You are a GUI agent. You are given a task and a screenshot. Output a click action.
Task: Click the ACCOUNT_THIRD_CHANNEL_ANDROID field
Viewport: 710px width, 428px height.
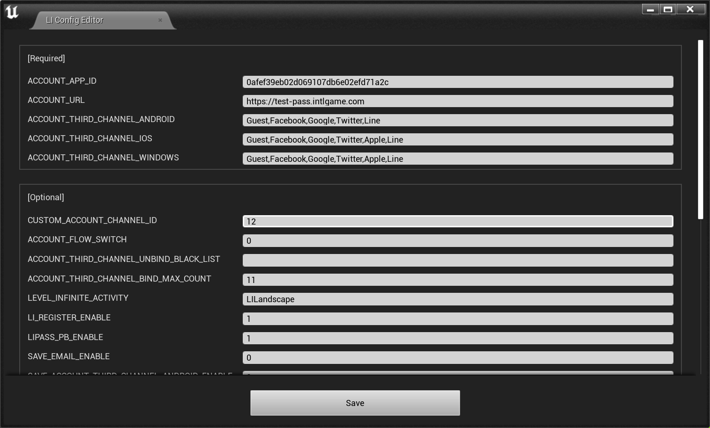point(457,120)
